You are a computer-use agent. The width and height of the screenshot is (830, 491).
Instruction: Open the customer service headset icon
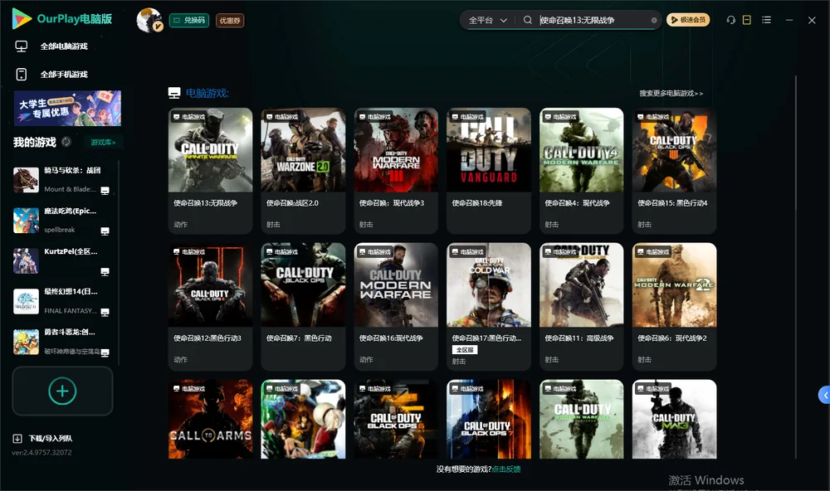tap(730, 20)
